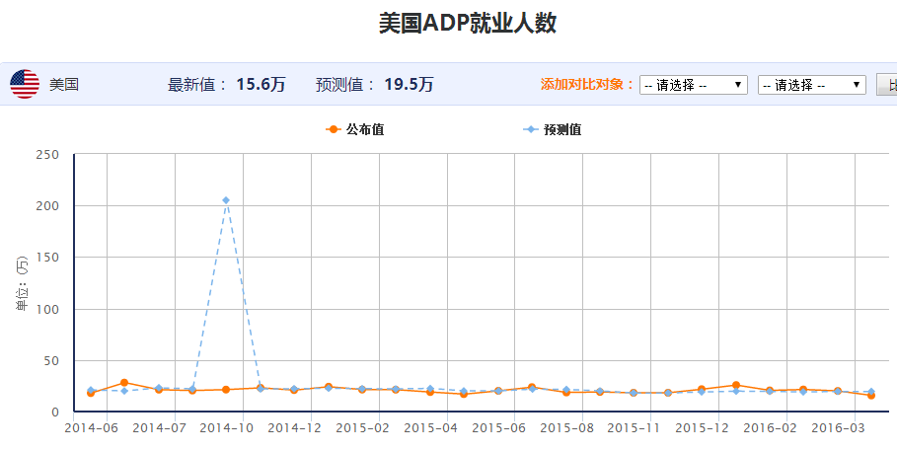Click the forecast peak point near 205
Viewport: 897px width, 451px height.
coord(226,200)
